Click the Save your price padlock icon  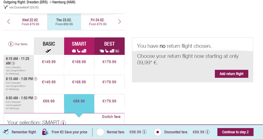pos(45,132)
